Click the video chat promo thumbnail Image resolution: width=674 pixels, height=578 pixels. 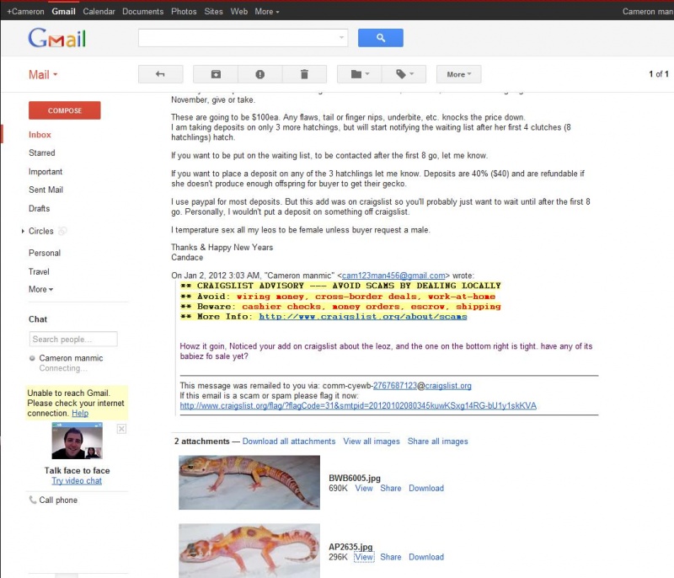point(77,441)
